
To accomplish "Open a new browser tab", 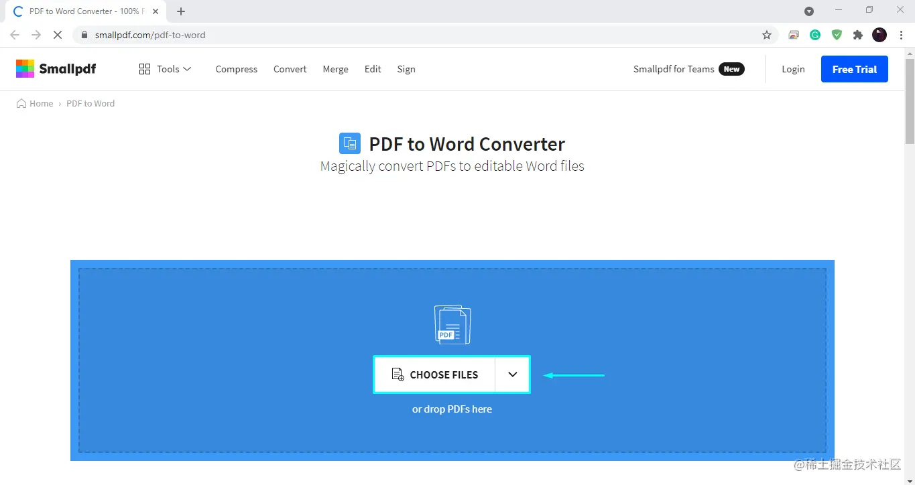I will point(181,11).
